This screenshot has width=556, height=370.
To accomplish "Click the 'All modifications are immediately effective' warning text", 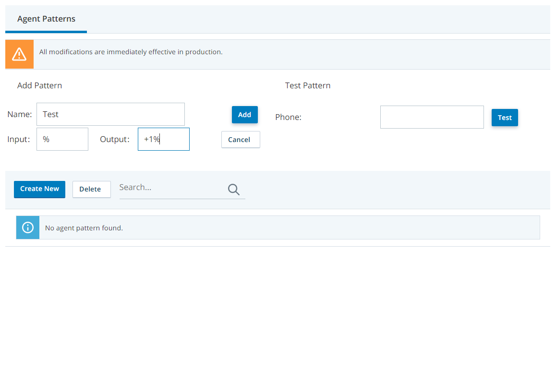I will [x=131, y=52].
